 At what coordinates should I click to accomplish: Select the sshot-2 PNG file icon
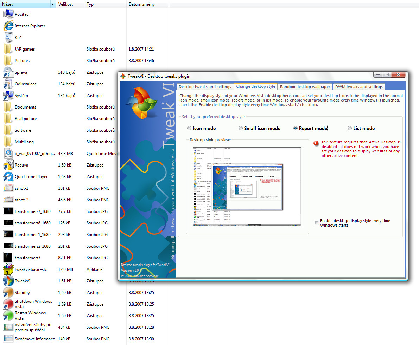(8, 200)
